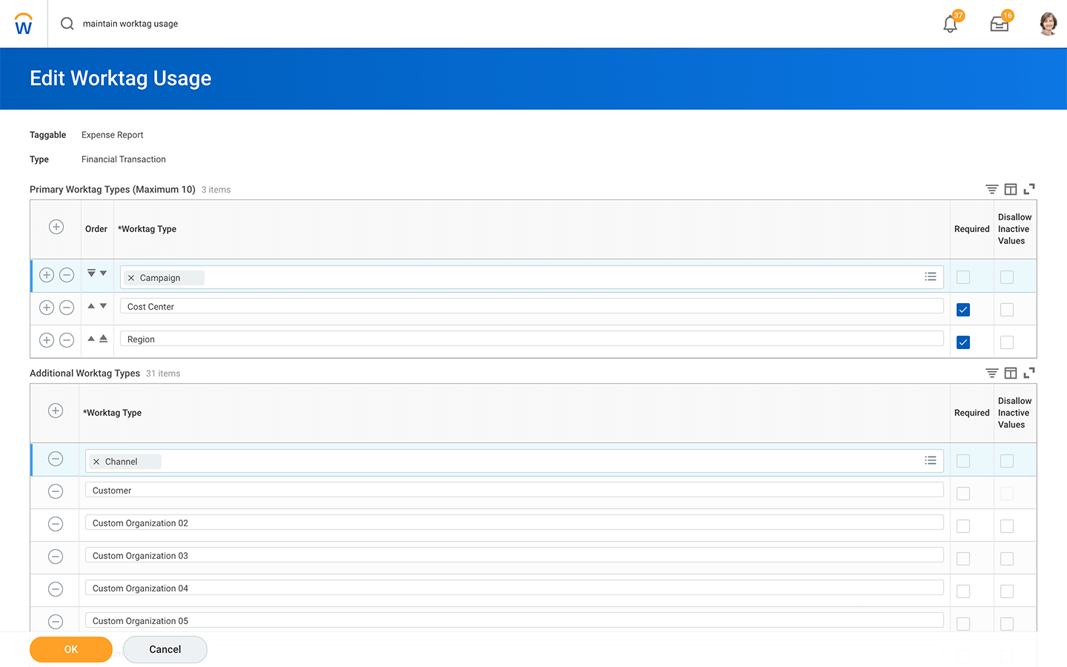Remove the Cost Center row

pos(67,308)
